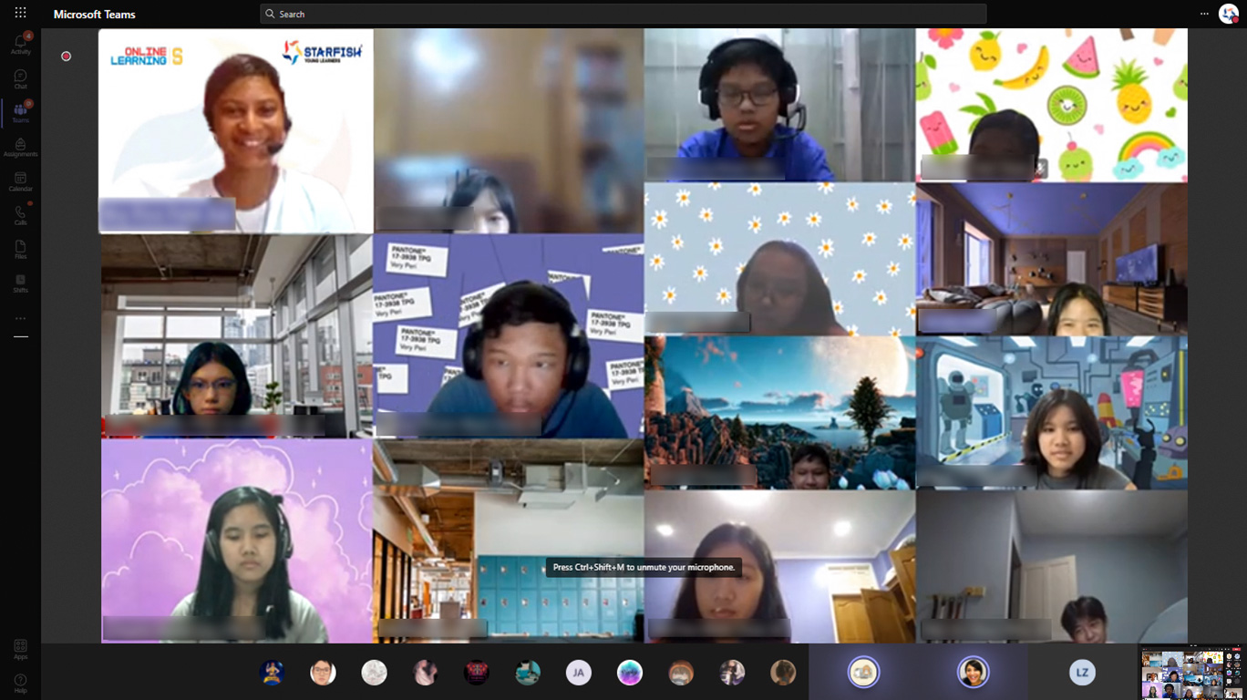Screen dimensions: 1247x700
Task: Open Files from the left sidebar
Action: [20, 249]
